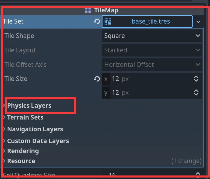Open the Tile Shape dropdown showing Square

point(152,36)
